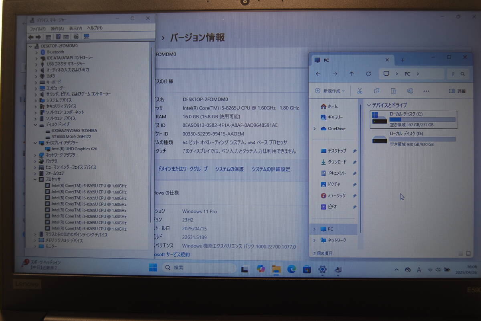Open ホーム in File Explorer sidebar
The image size is (481, 321).
tap(329, 106)
